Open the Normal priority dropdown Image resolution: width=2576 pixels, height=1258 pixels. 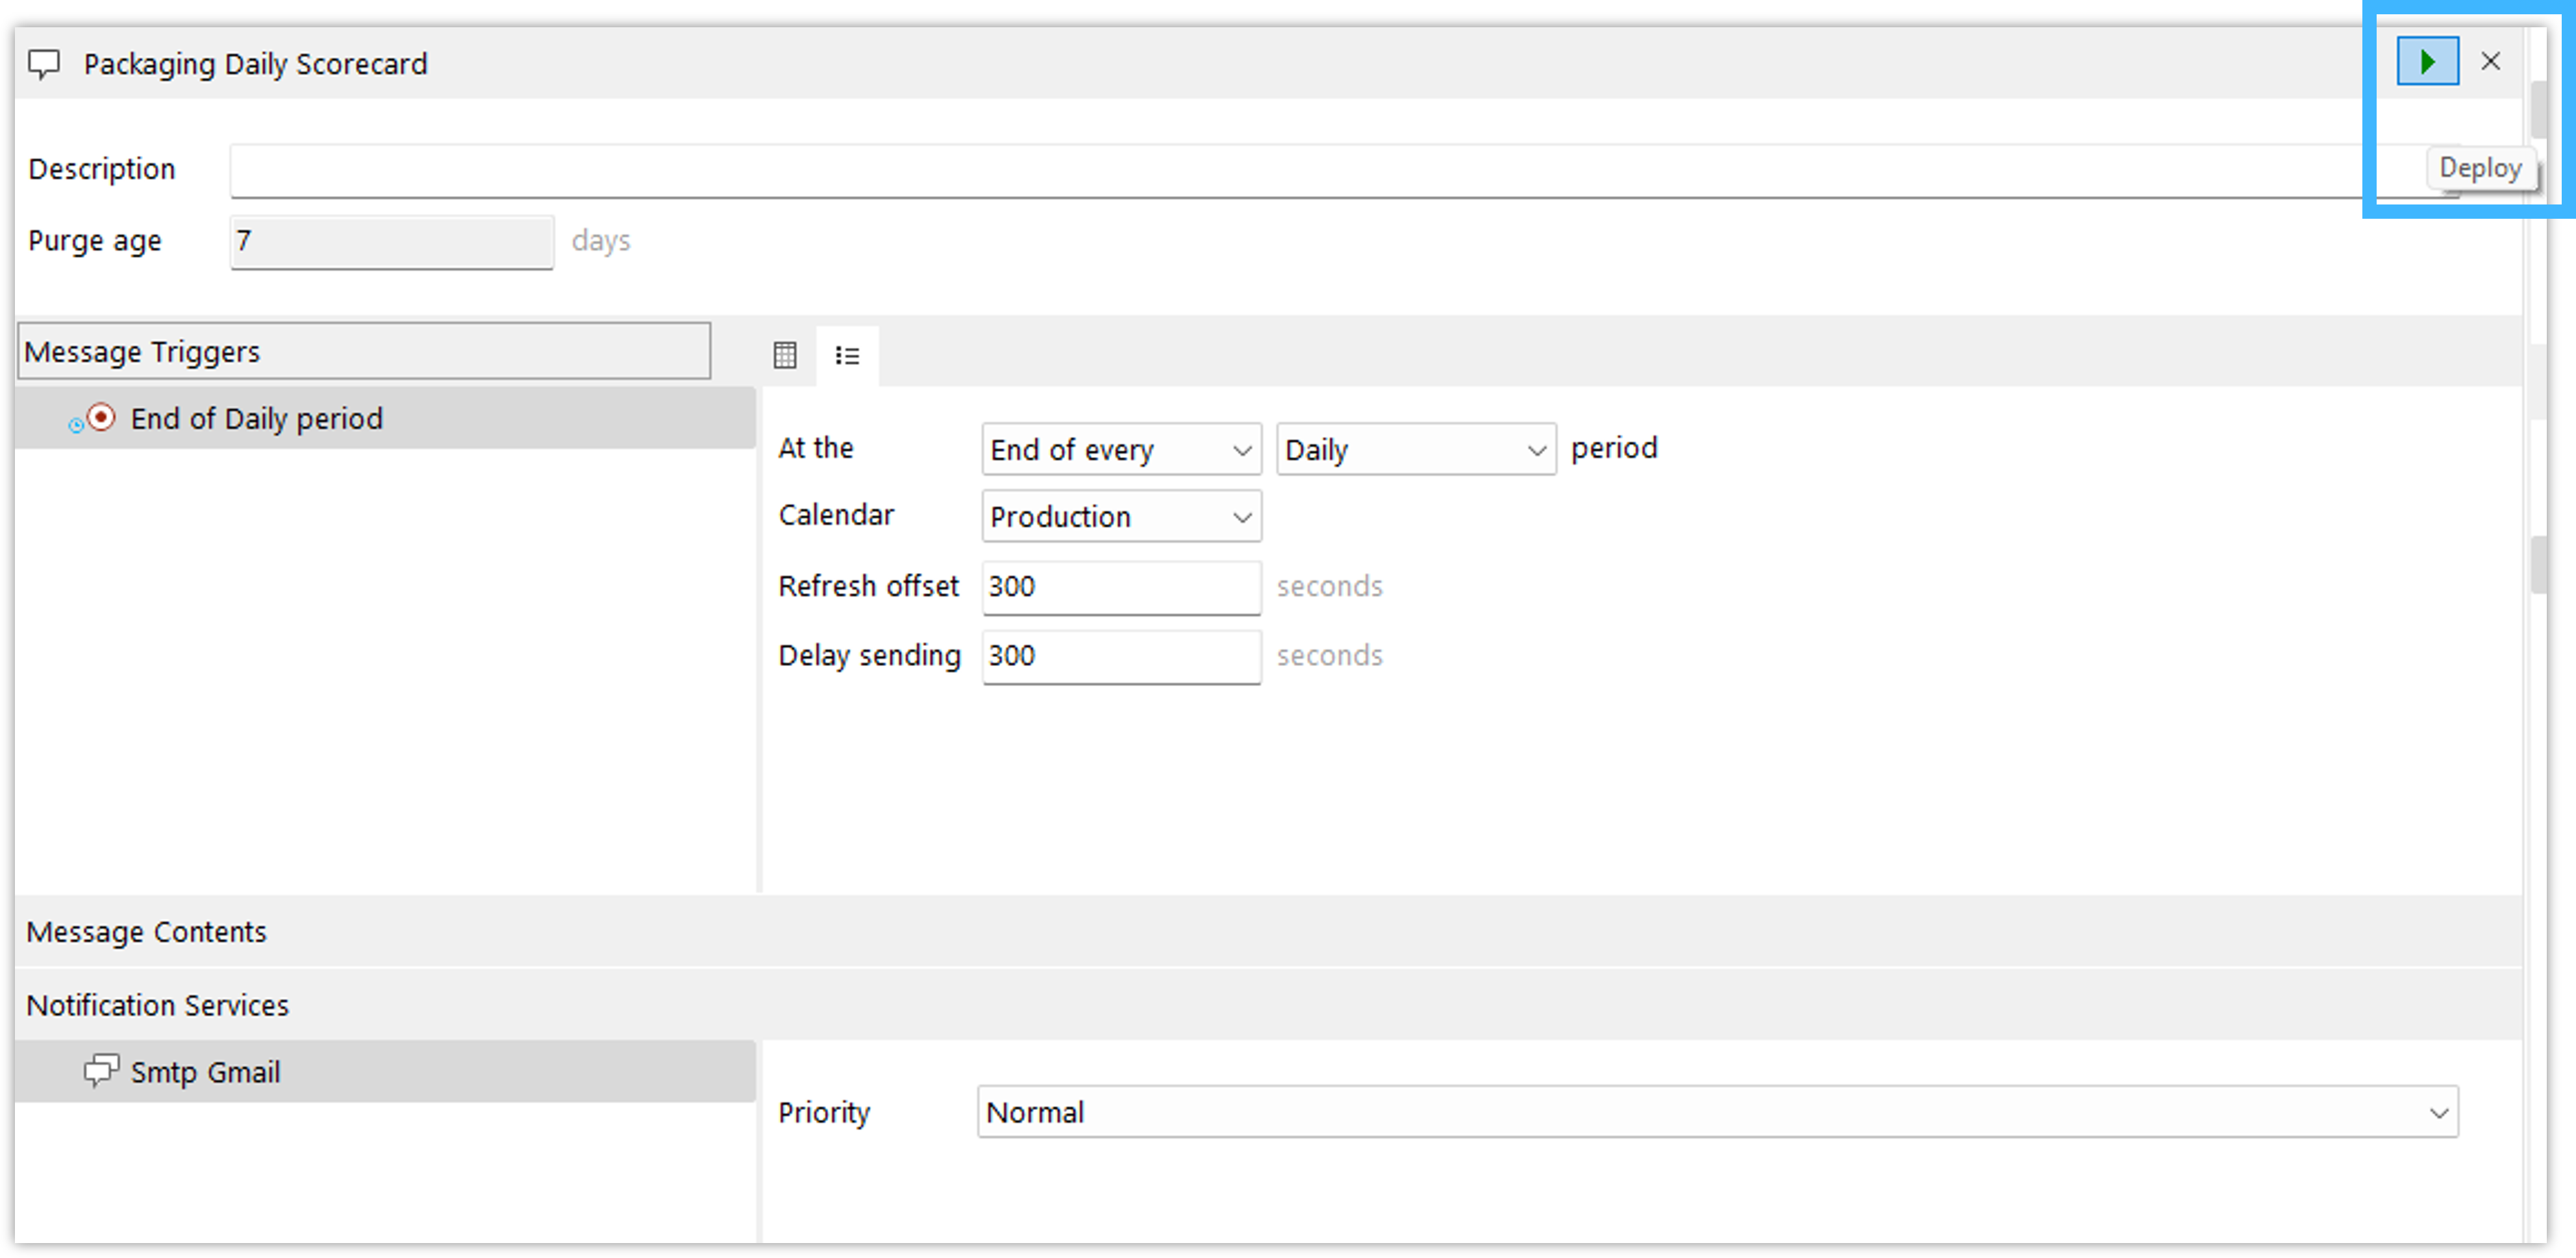[x=1717, y=1111]
